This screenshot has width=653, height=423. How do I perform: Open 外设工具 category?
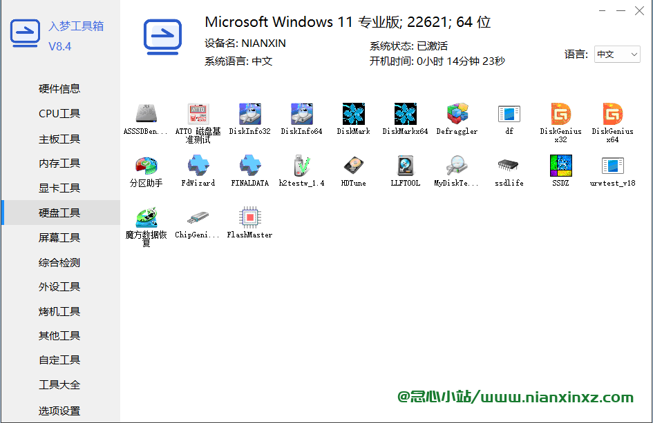59,286
